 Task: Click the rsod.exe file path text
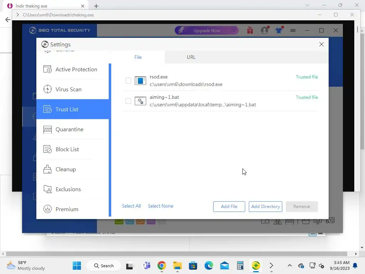186,84
